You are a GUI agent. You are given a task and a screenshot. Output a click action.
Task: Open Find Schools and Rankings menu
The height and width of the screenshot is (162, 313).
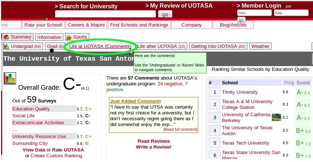click(x=139, y=25)
